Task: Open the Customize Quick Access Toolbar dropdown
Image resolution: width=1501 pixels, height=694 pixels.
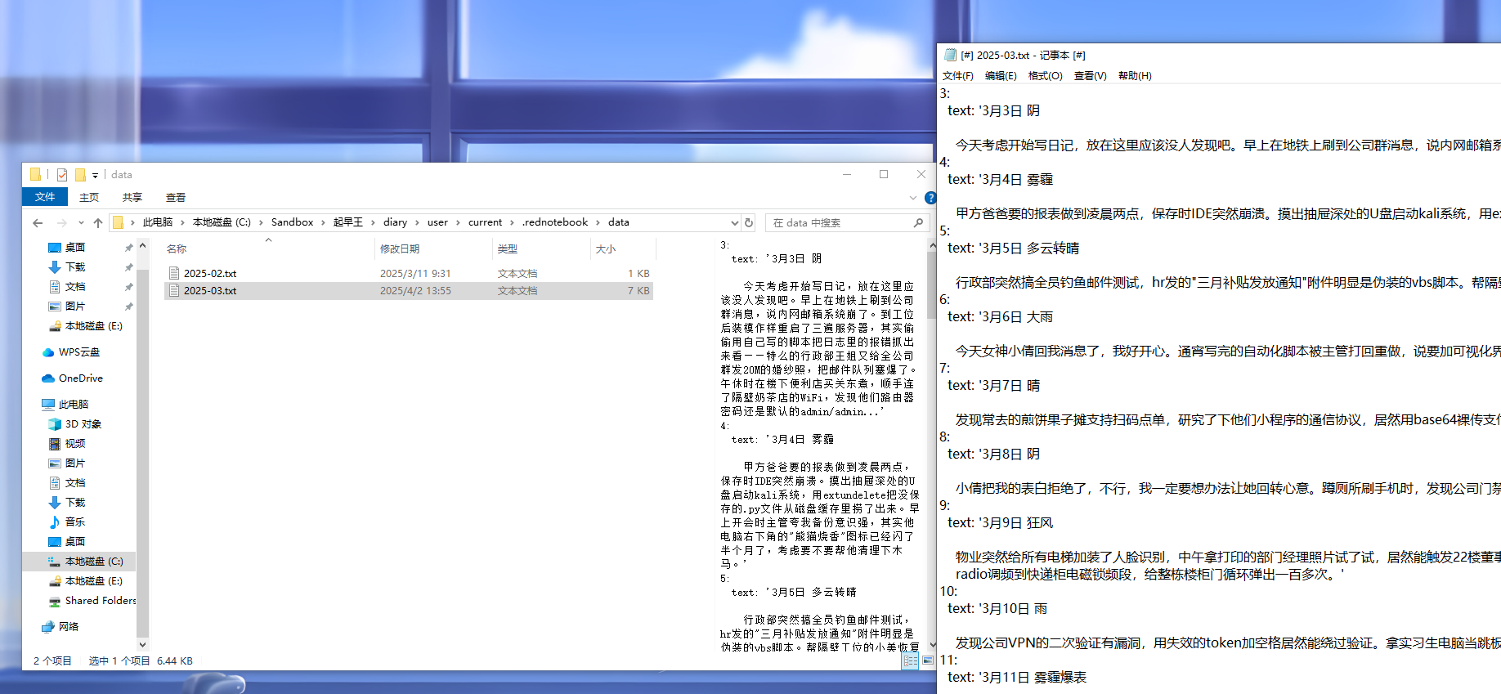Action: click(96, 175)
